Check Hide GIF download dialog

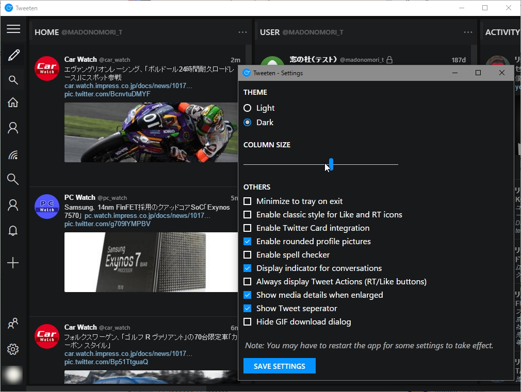(x=247, y=321)
